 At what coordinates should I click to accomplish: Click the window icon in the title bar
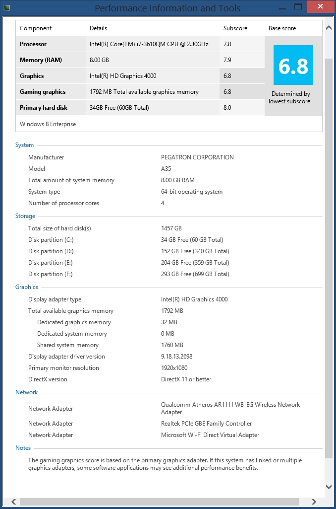[x=6, y=8]
